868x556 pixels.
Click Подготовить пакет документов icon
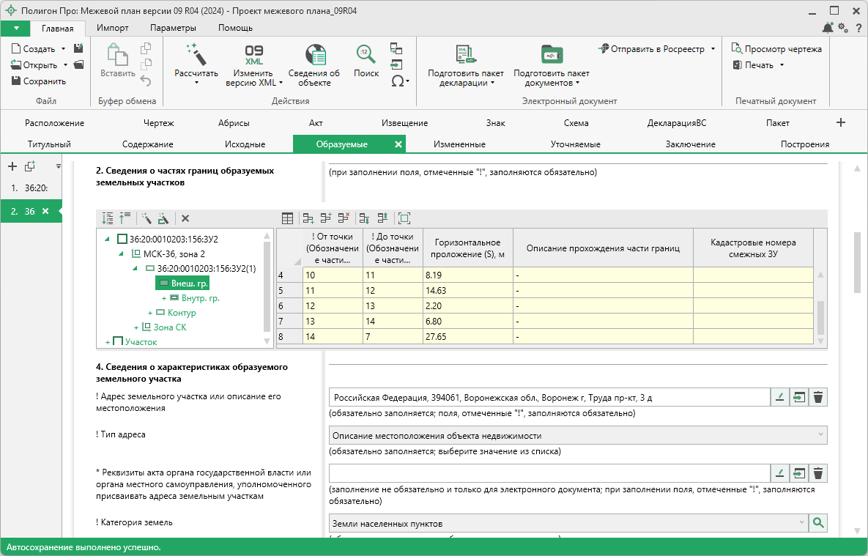coord(551,56)
